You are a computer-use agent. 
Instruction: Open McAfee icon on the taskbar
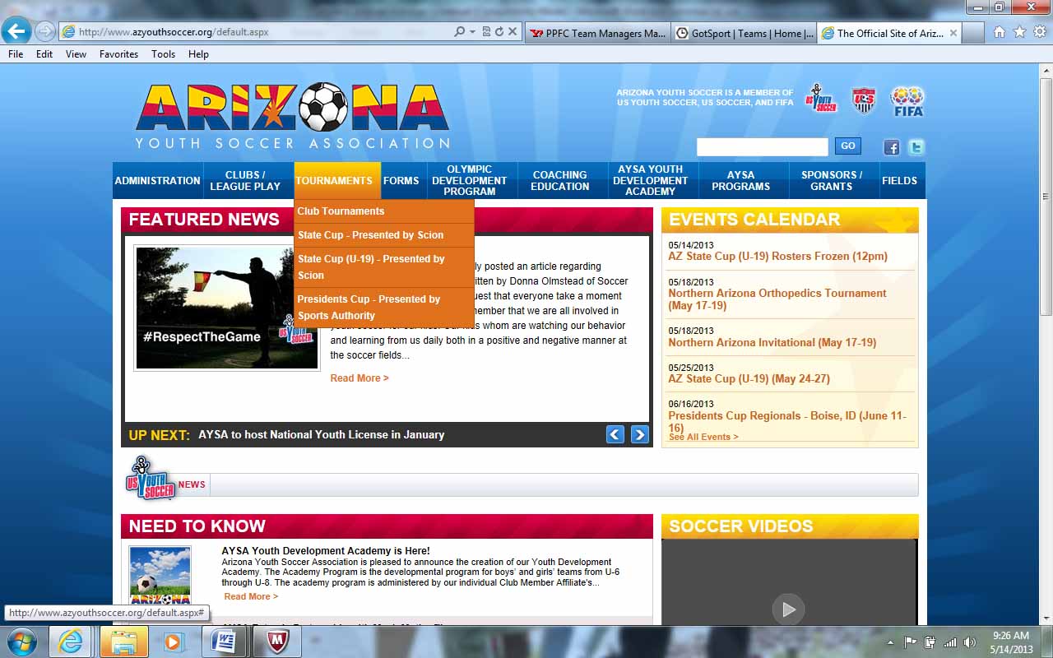[x=276, y=642]
